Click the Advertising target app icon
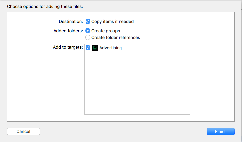This screenshot has width=242, height=142. (95, 48)
